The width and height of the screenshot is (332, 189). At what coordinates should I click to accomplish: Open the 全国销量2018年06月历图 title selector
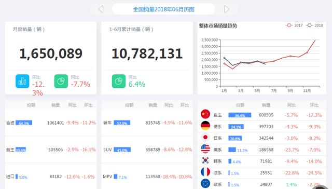point(163,9)
